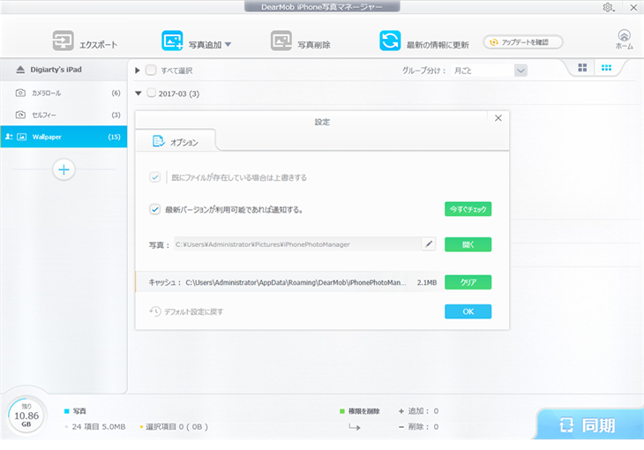
Task: Toggle notify on new version checkbox
Action: click(x=155, y=210)
